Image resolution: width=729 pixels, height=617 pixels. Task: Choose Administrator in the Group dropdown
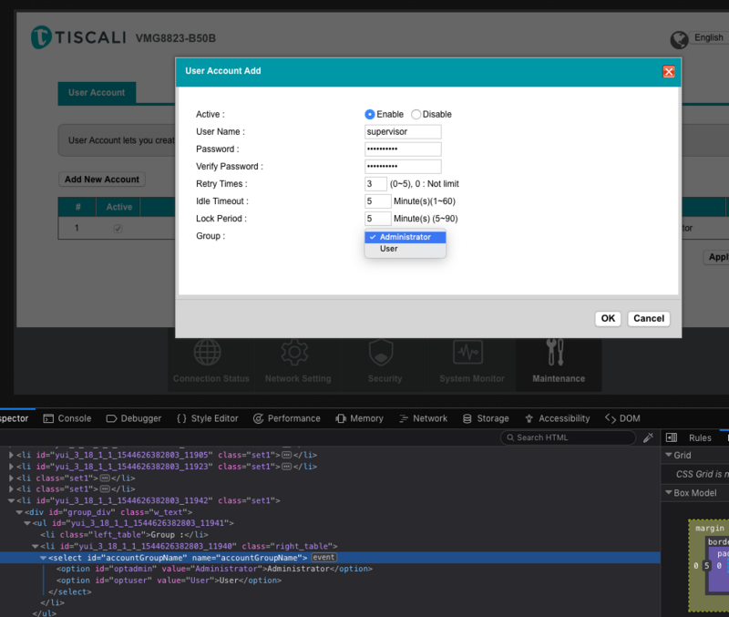406,237
